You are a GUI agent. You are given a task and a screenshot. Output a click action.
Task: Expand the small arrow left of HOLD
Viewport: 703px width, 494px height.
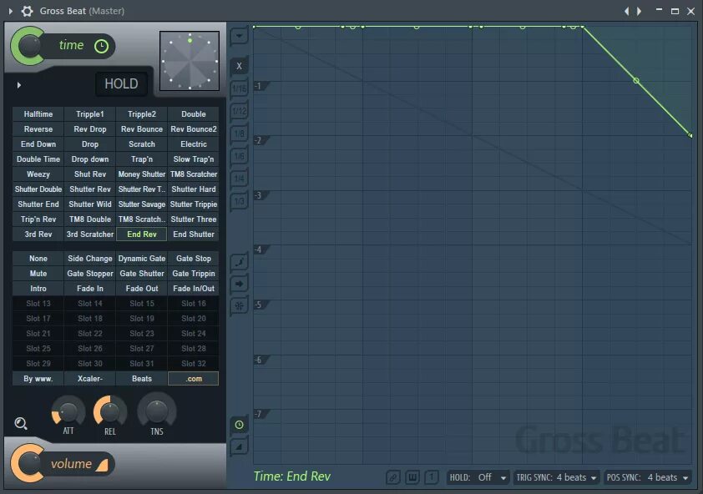pyautogui.click(x=19, y=85)
